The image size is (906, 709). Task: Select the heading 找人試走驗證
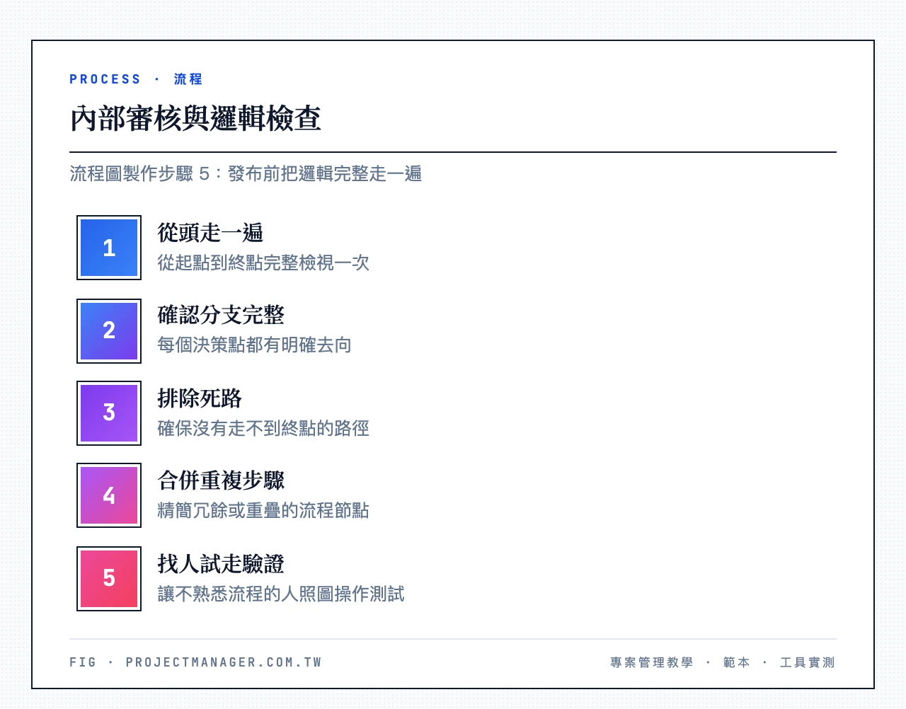coord(221,564)
